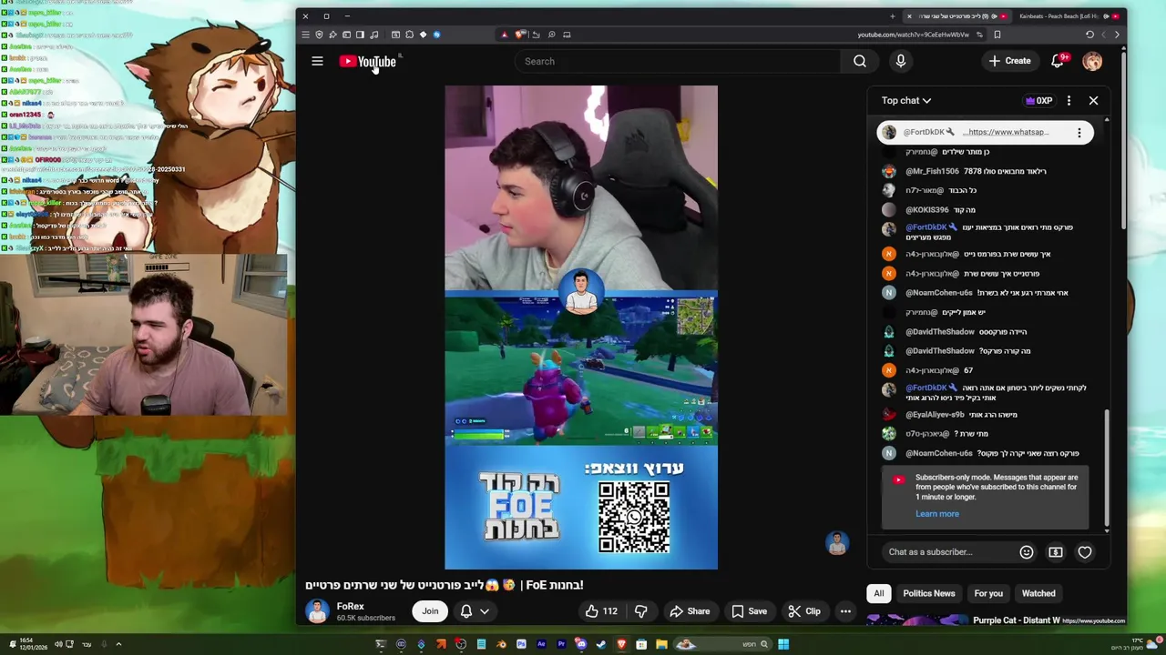
Task: Select the All filter chip
Action: pos(879,593)
